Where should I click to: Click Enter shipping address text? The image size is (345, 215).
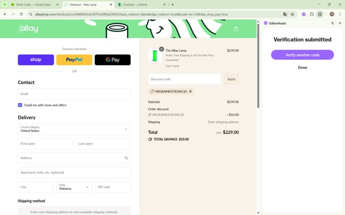coord(223,122)
